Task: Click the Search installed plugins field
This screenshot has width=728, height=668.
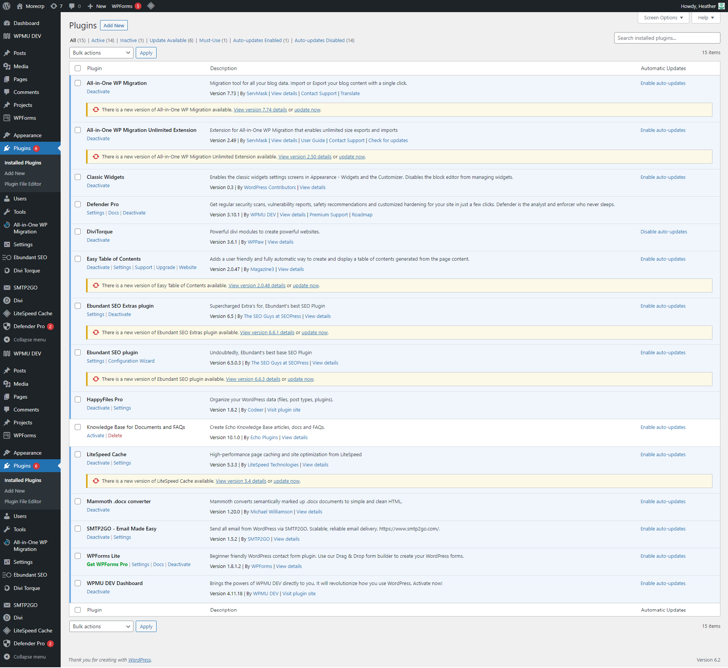Action: (667, 38)
